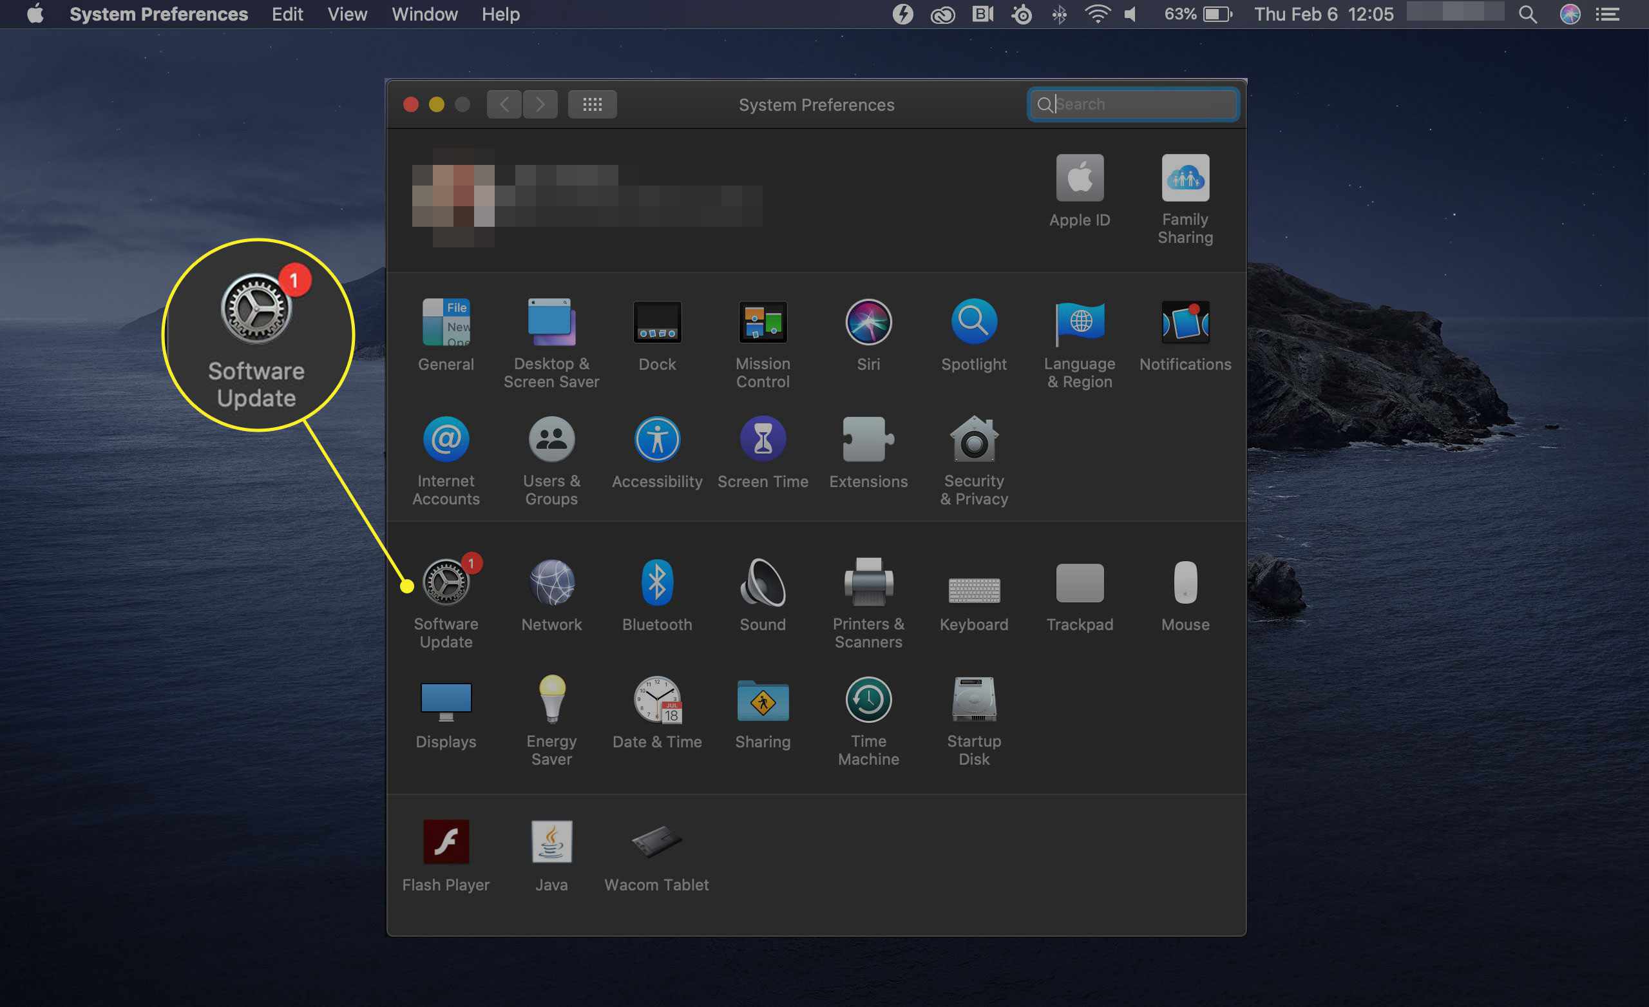Screen dimensions: 1649x1007
Task: Minimize the System Preferences window
Action: pyautogui.click(x=436, y=104)
